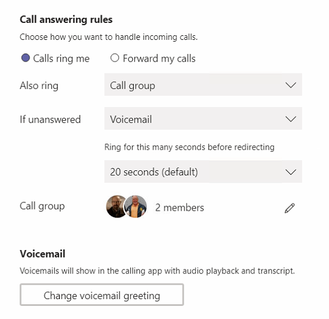
Task: Click the Call answering rules heading
Action: tap(66, 19)
